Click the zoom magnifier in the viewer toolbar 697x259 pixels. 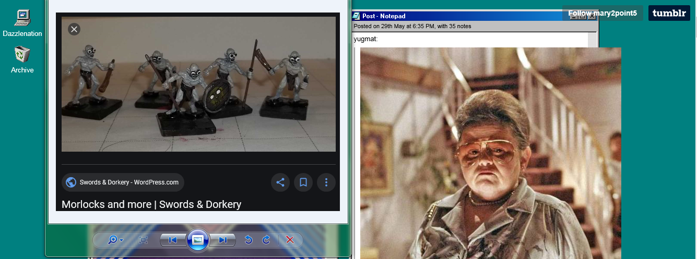[112, 240]
